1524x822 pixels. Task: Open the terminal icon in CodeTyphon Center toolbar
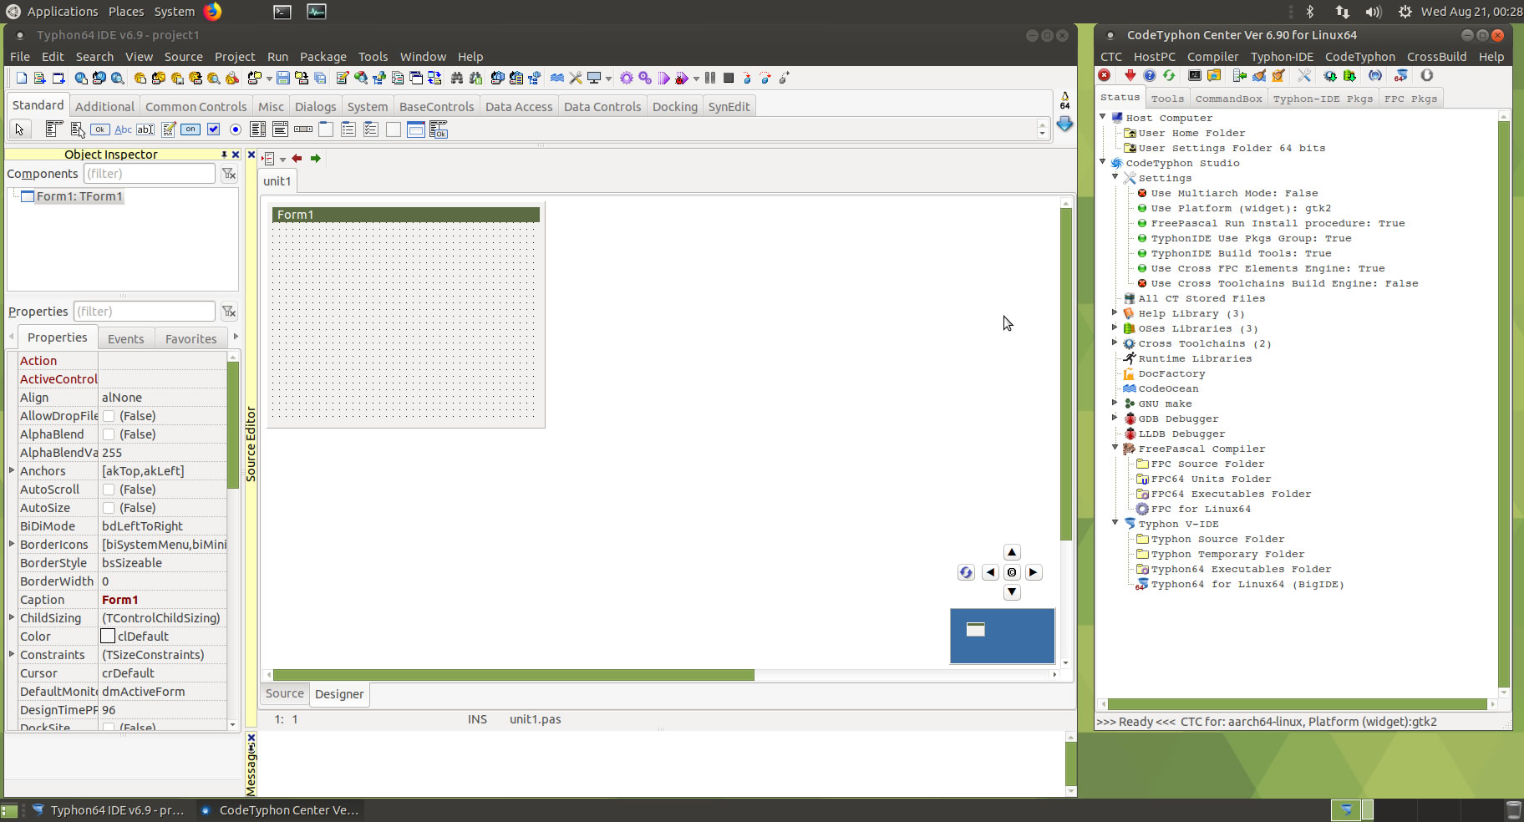click(x=1195, y=76)
